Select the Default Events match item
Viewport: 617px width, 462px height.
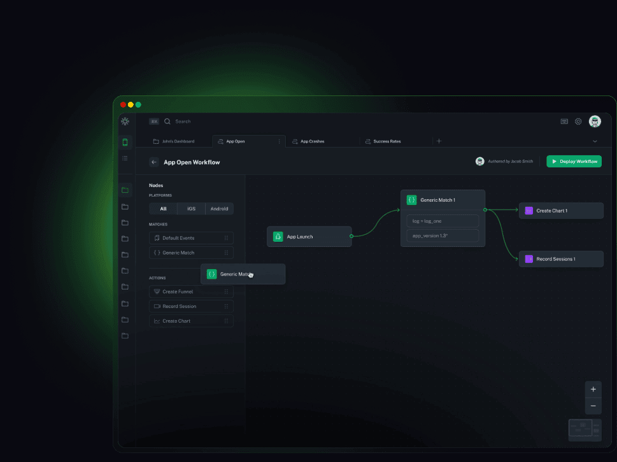[191, 238]
